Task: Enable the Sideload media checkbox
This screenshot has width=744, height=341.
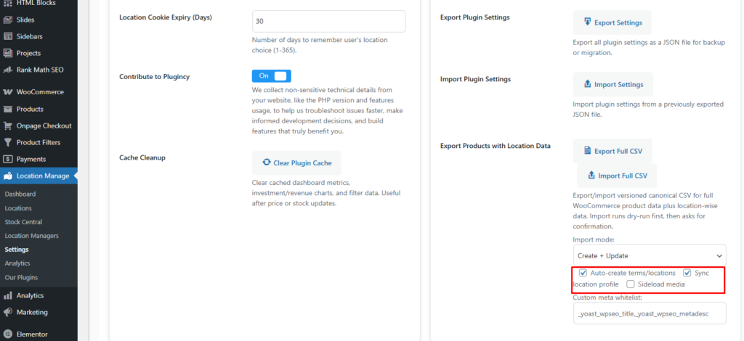Action: pos(631,284)
